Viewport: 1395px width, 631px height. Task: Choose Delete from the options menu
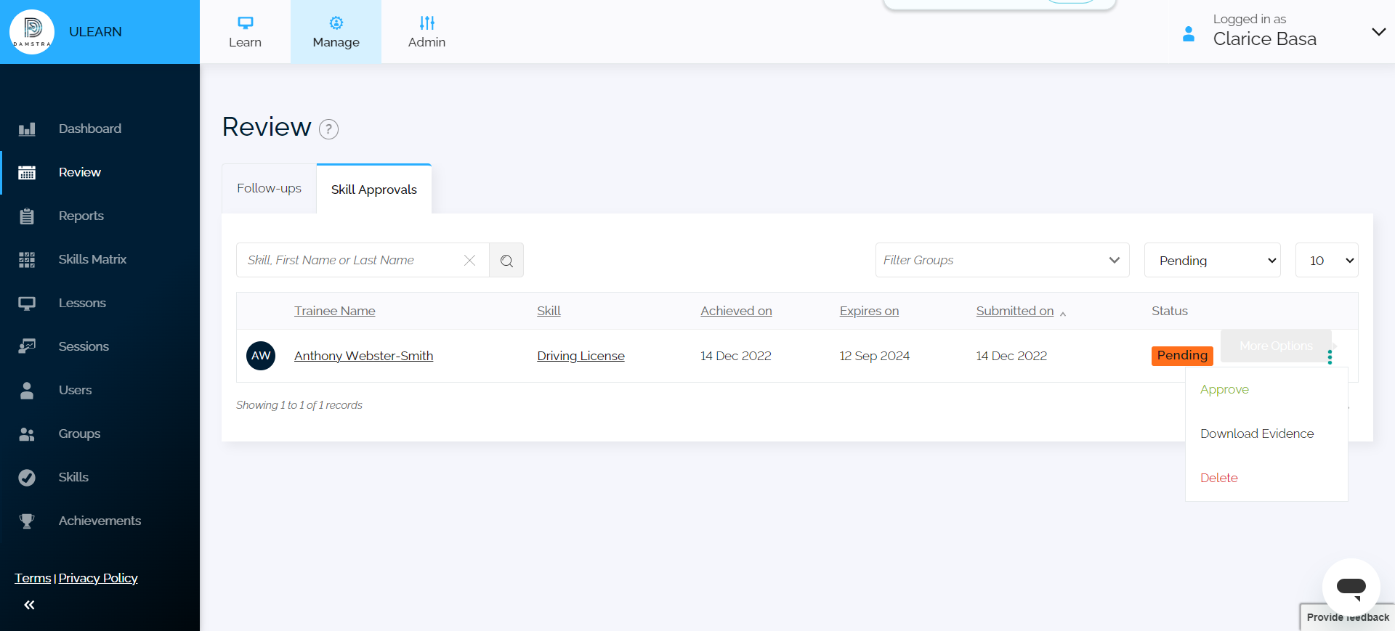[x=1219, y=478]
